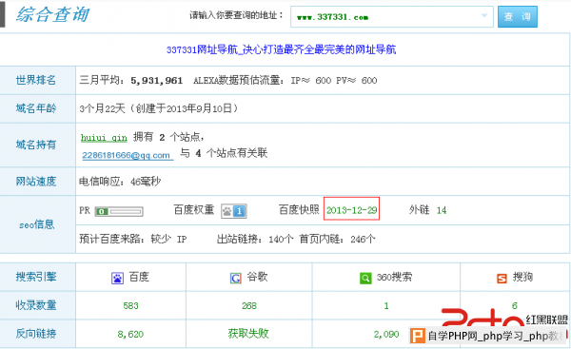
Task: Click the Baidu snapshot date 2013-12-29
Action: (x=351, y=210)
